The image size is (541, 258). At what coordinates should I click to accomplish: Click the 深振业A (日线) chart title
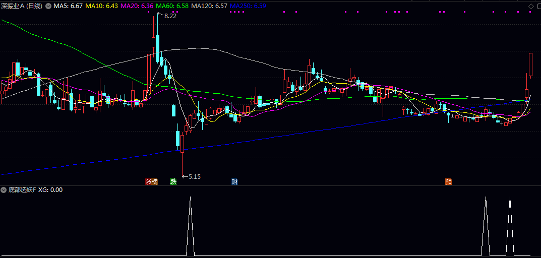(x=22, y=6)
